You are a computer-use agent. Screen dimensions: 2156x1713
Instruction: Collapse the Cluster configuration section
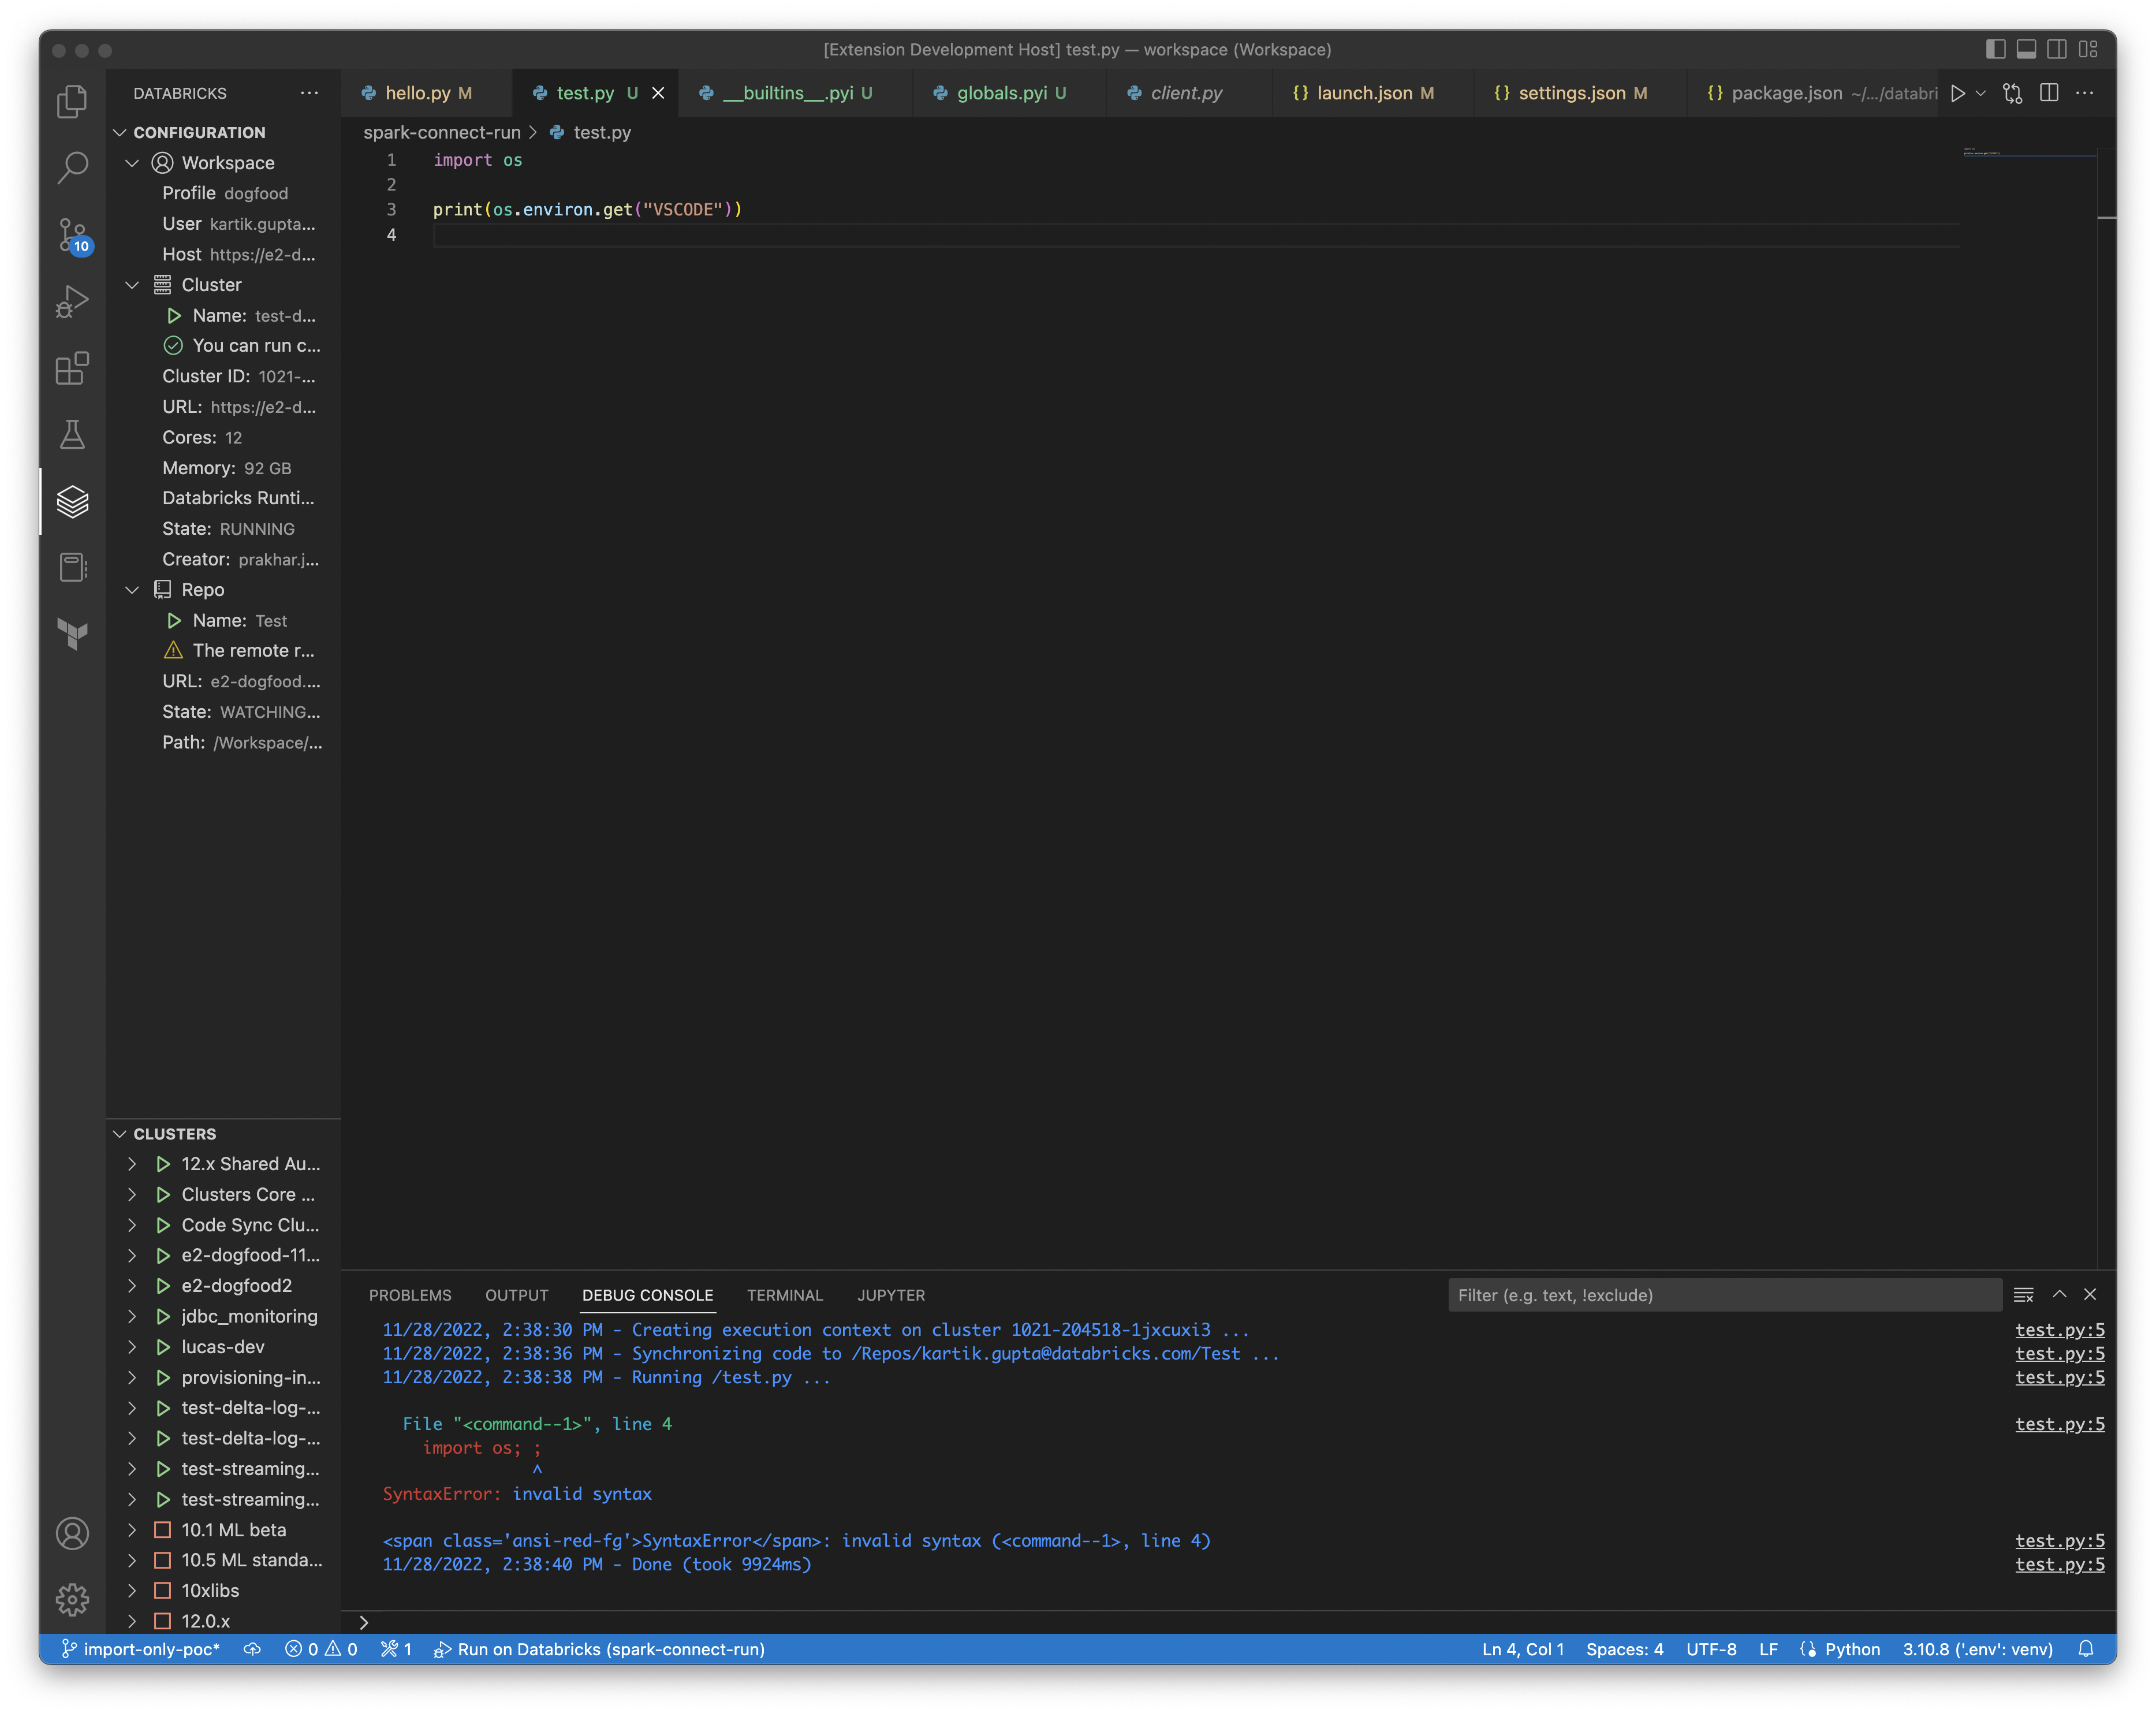132,285
